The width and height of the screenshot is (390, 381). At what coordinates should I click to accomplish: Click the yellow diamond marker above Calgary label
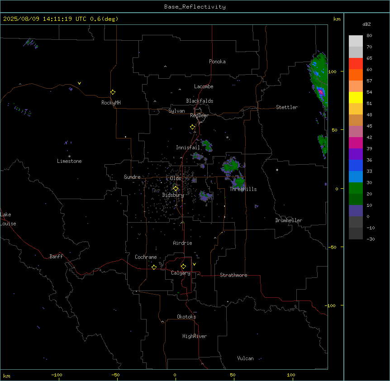tap(183, 267)
